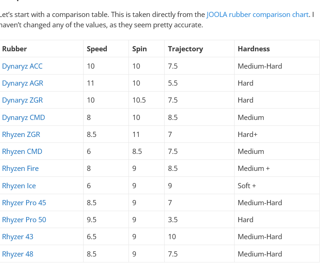
Task: Follow the Rhyzer 48 link
Action: tap(18, 254)
